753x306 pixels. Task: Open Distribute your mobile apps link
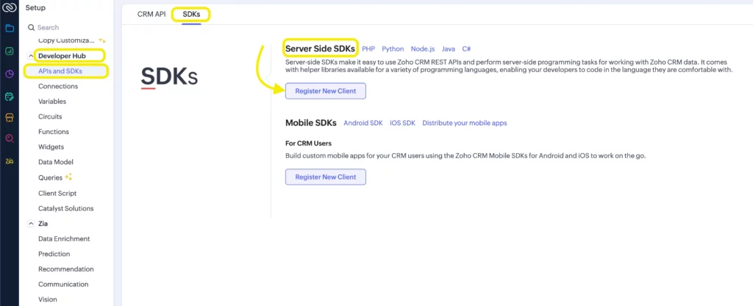(465, 123)
